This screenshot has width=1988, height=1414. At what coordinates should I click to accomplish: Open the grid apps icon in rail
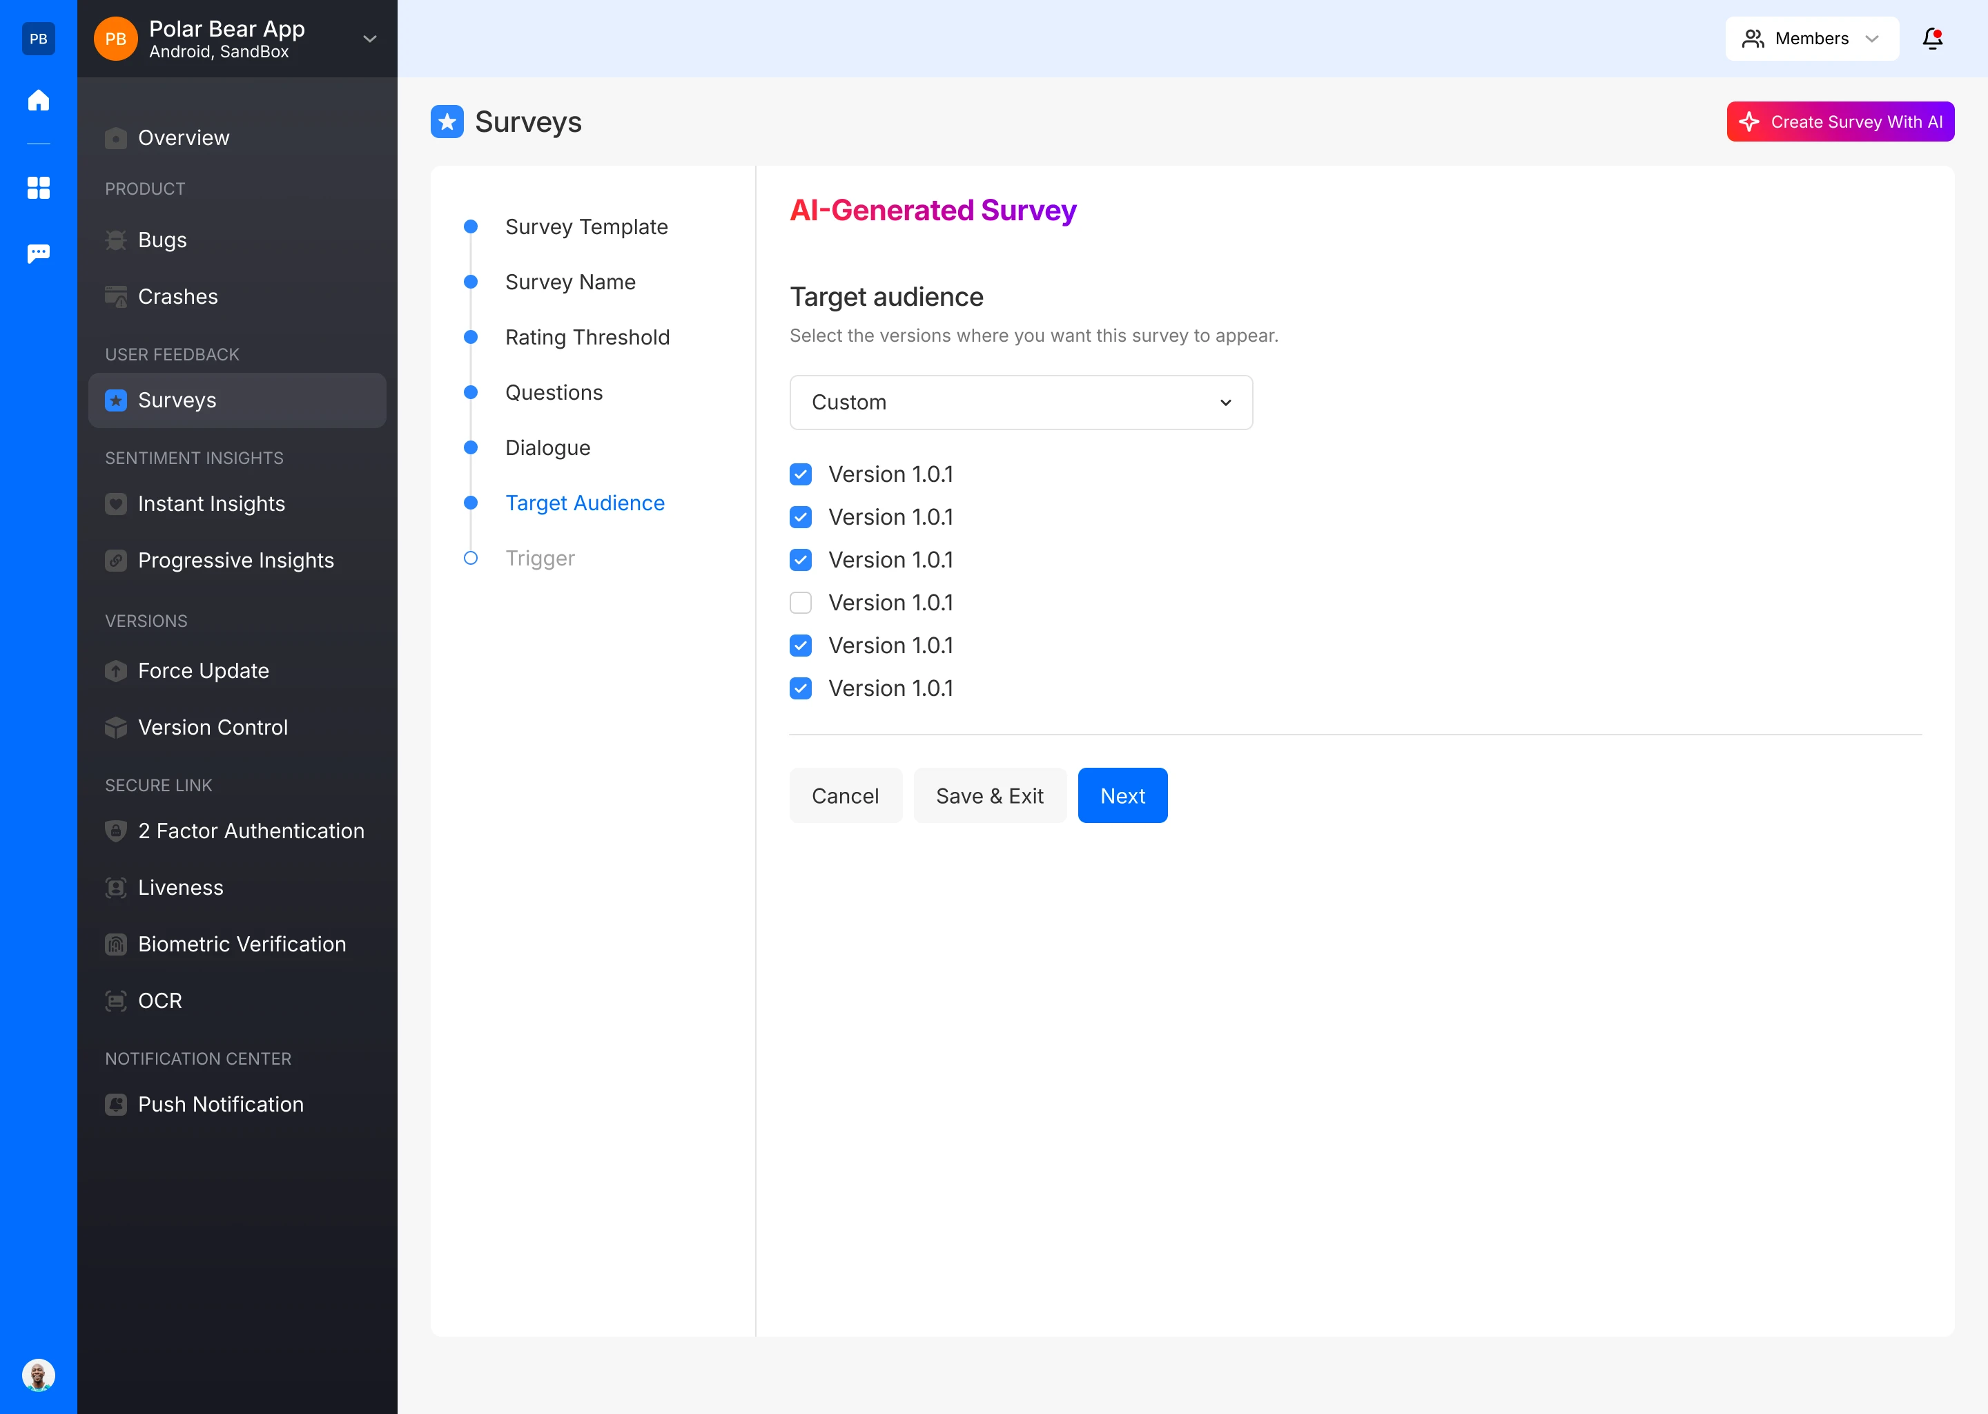(x=38, y=187)
